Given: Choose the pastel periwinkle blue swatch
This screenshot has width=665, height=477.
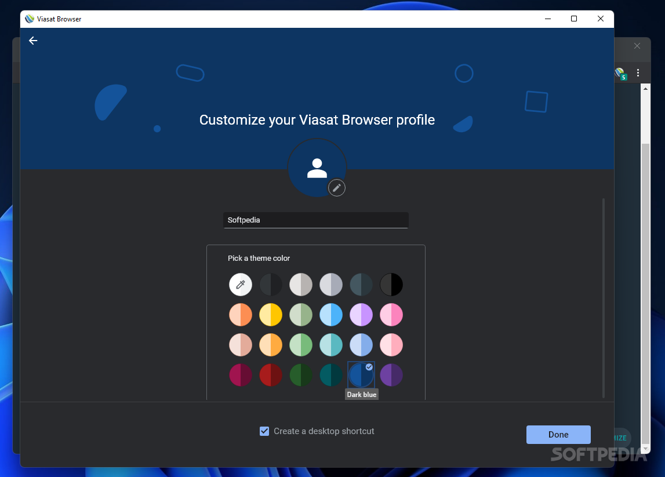Looking at the screenshot, I should click(x=361, y=345).
